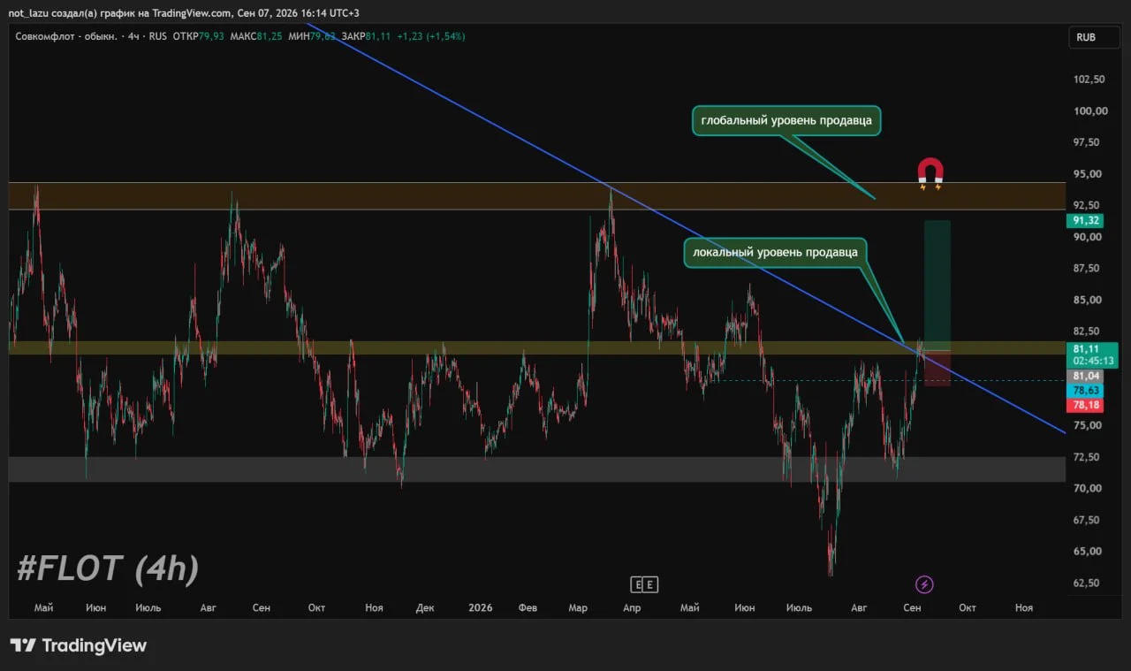Click the 67,50 price axis value
Screen dimensions: 1131x671
coord(1089,520)
